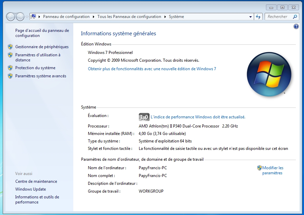
Task: Click the Back navigation arrow button
Action: click(11, 17)
